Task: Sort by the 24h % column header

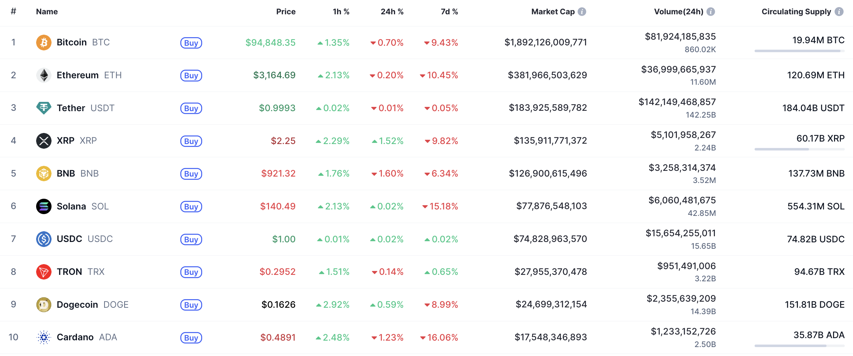Action: tap(392, 12)
